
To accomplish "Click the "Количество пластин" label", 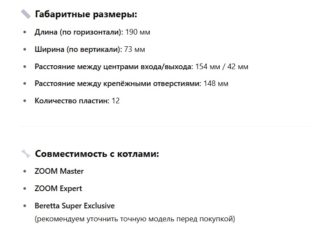I will pyautogui.click(x=72, y=101).
